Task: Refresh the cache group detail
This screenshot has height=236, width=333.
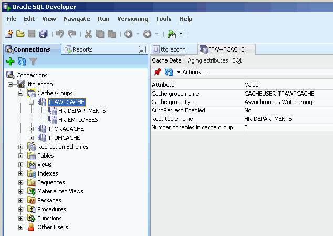Action: pos(169,72)
